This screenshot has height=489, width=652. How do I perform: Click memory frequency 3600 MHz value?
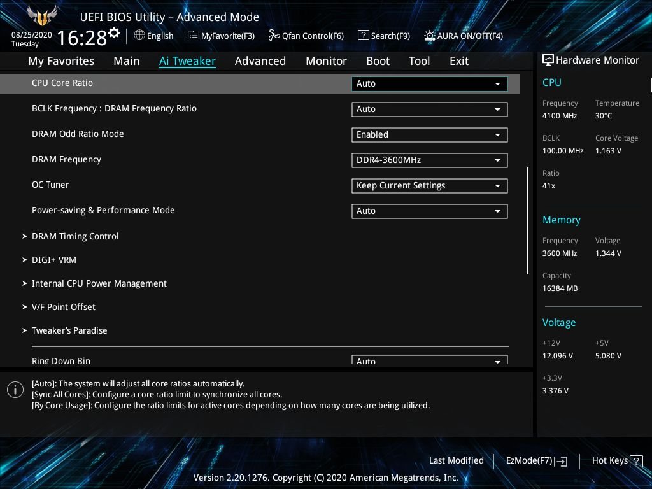[559, 253]
